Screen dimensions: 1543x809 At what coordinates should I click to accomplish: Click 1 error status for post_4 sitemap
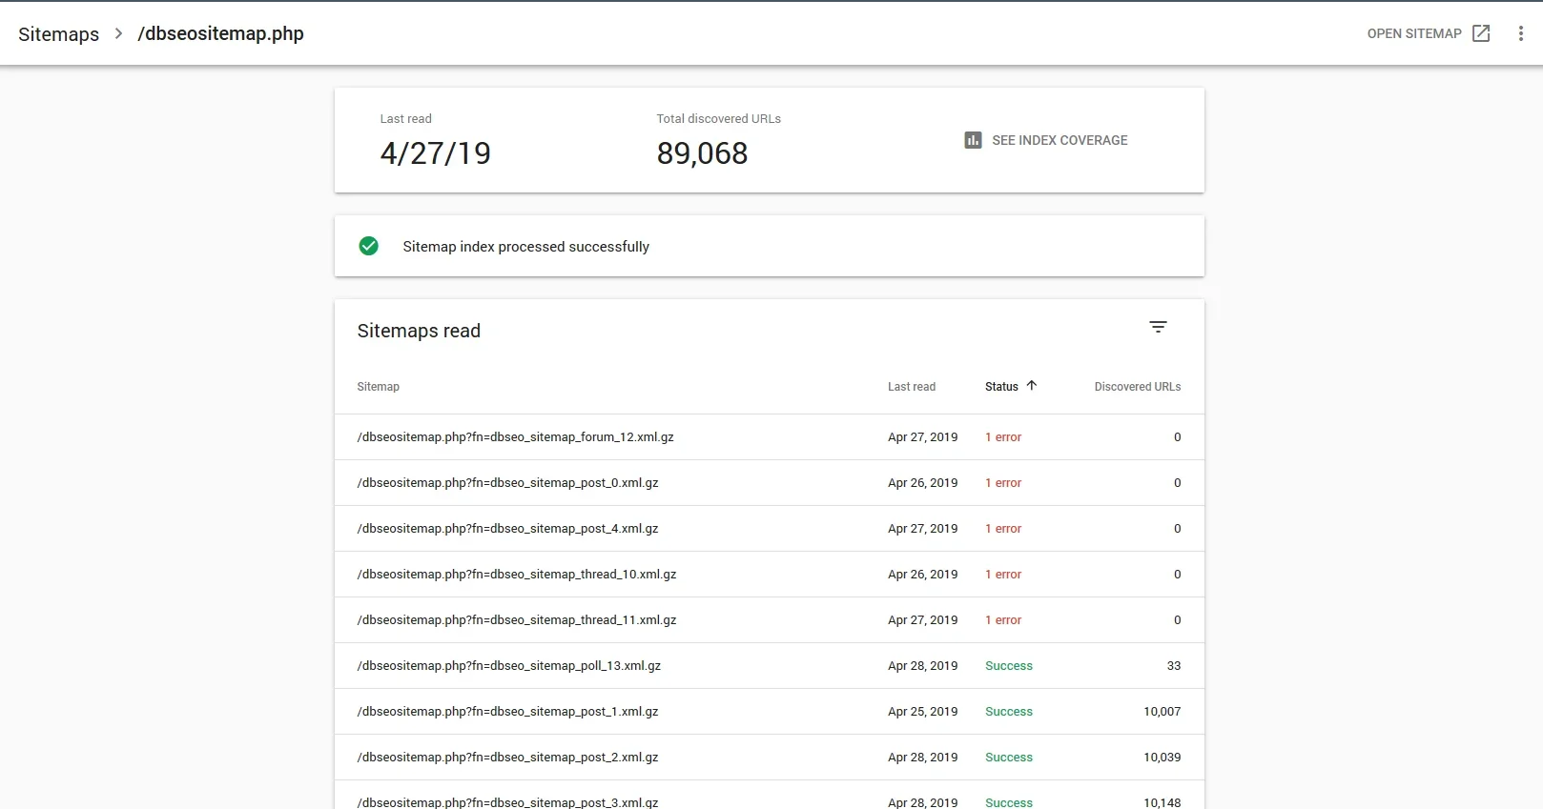1003,529
